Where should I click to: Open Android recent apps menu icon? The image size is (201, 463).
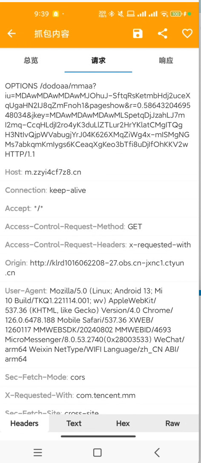point(38,452)
